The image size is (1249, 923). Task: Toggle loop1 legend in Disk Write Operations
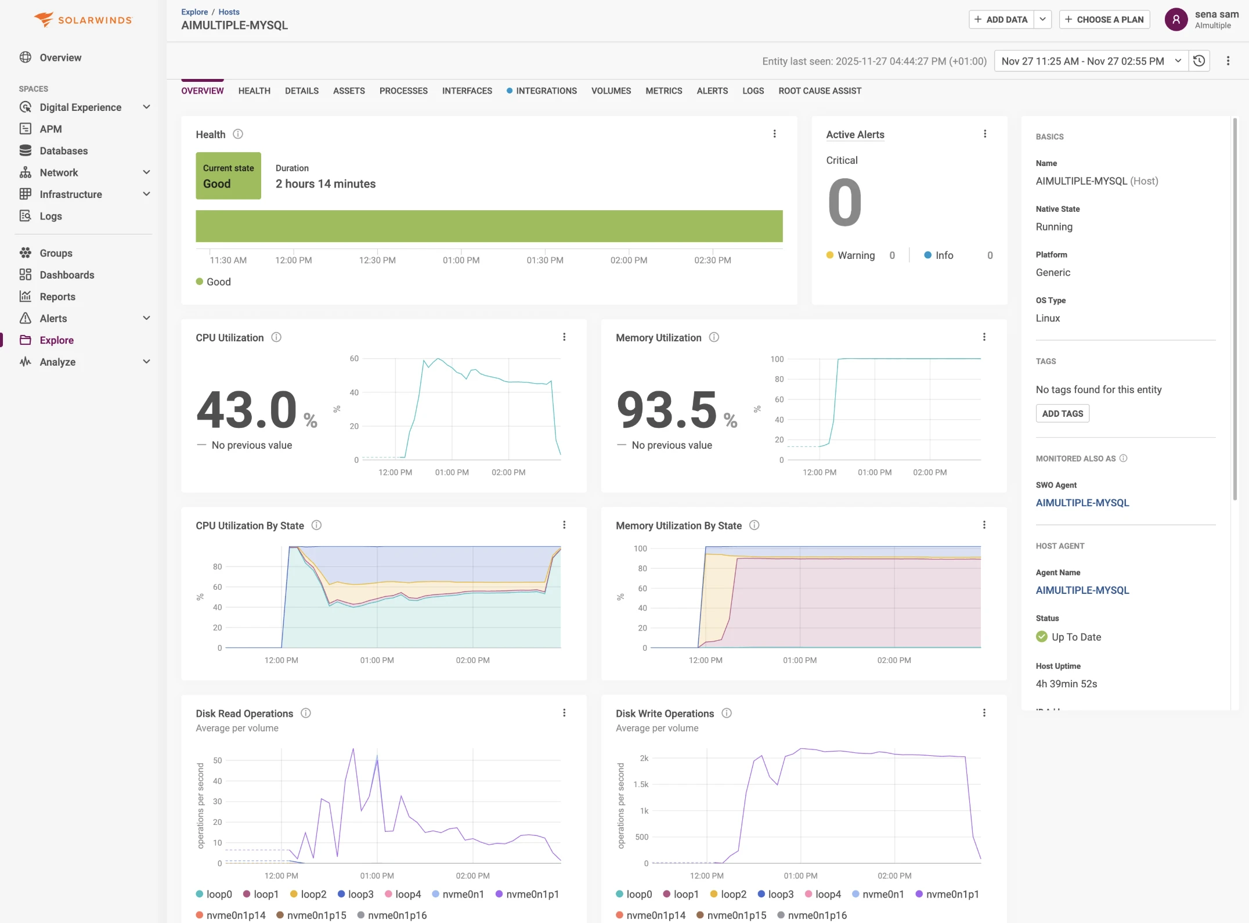pyautogui.click(x=681, y=894)
